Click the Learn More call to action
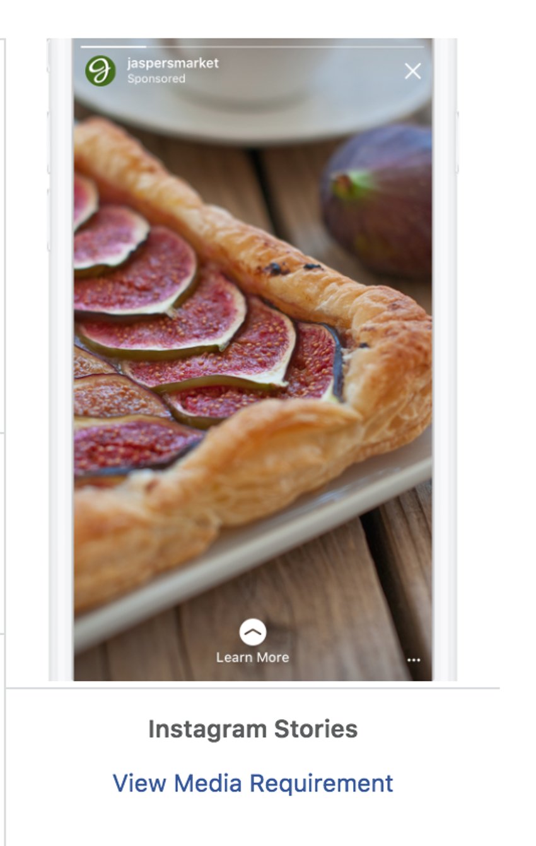Screen dimensions: 536x846 tap(253, 657)
